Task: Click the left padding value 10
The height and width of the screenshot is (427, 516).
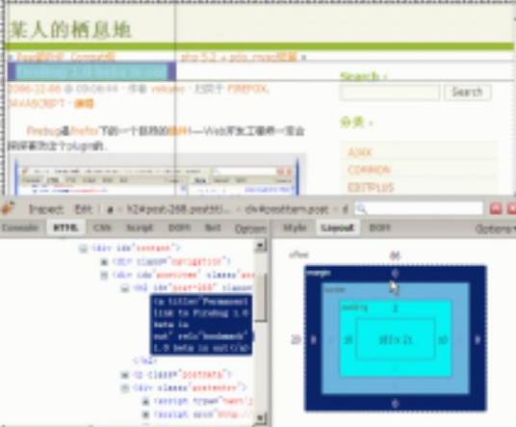Action: click(x=348, y=339)
